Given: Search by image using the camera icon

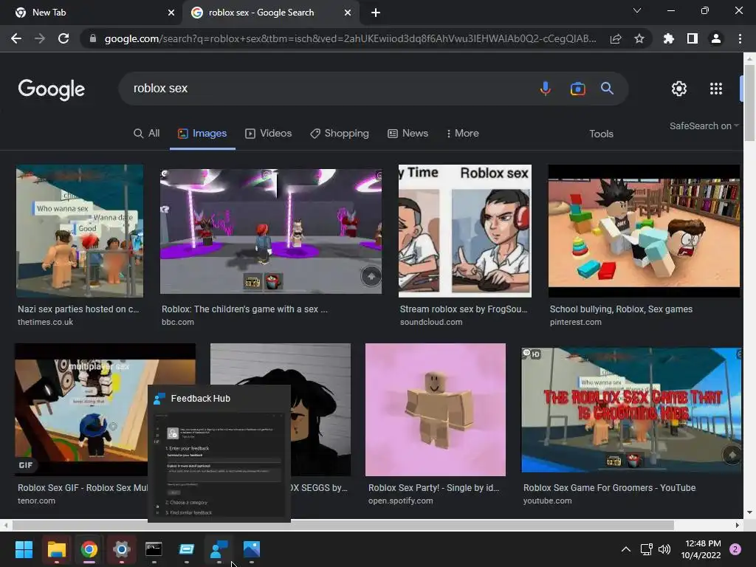Looking at the screenshot, I should click(577, 89).
